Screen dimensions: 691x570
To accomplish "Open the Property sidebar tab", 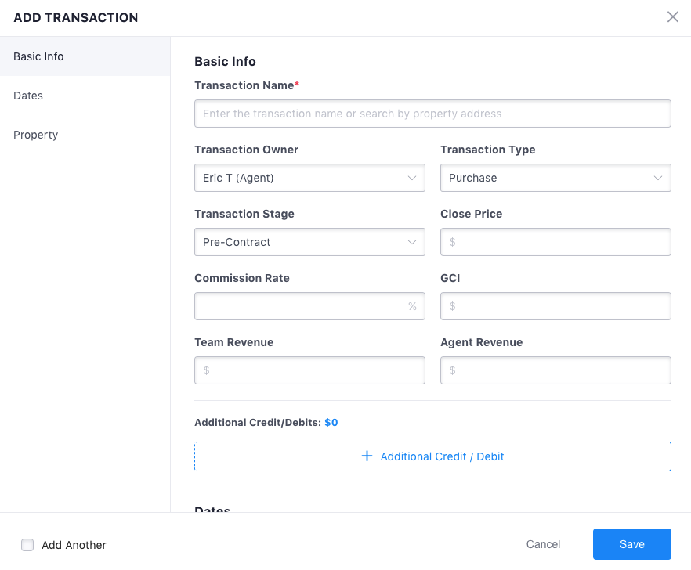I will tap(85, 135).
